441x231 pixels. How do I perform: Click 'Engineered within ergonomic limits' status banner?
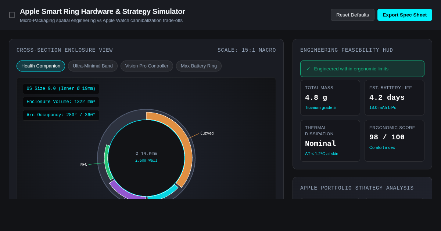(362, 69)
